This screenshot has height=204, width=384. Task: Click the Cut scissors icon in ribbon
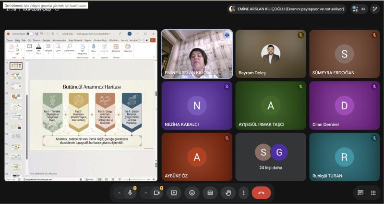pos(17,45)
